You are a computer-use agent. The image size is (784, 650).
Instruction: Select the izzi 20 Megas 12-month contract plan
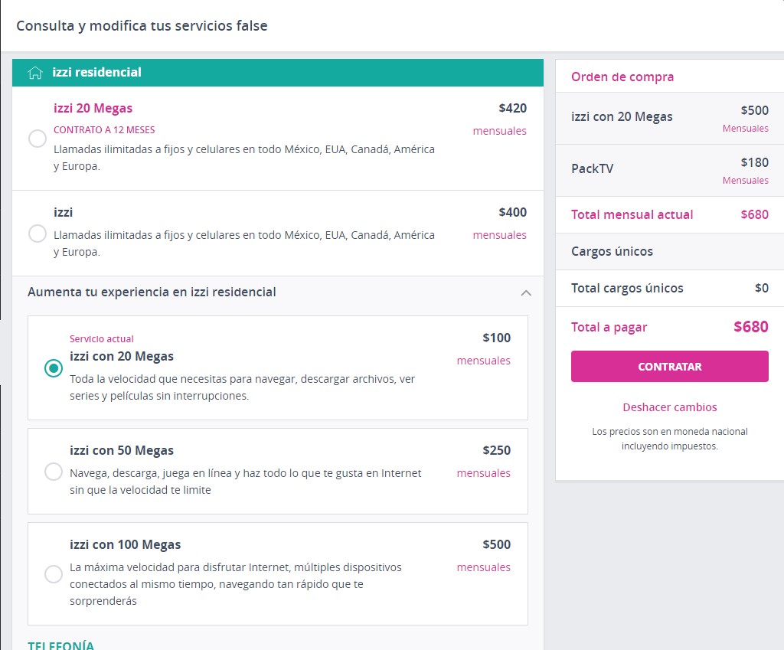[x=38, y=139]
